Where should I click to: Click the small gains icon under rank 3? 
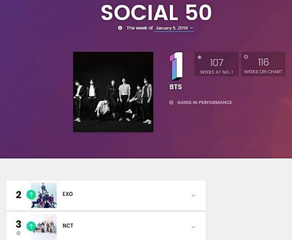pos(19,233)
